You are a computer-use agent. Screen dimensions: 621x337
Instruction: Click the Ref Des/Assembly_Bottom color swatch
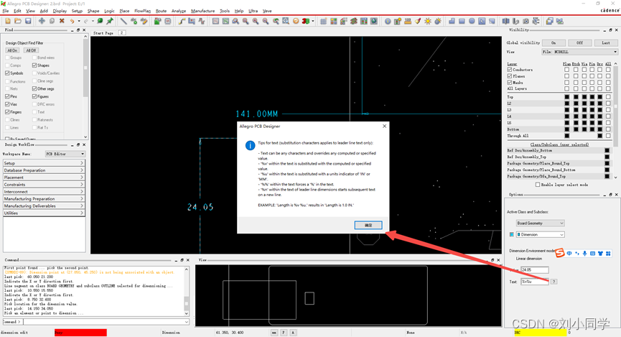point(607,151)
